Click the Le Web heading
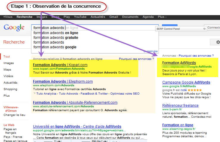Image resolution: width=220 pixels, height=142 pixels. [9, 125]
